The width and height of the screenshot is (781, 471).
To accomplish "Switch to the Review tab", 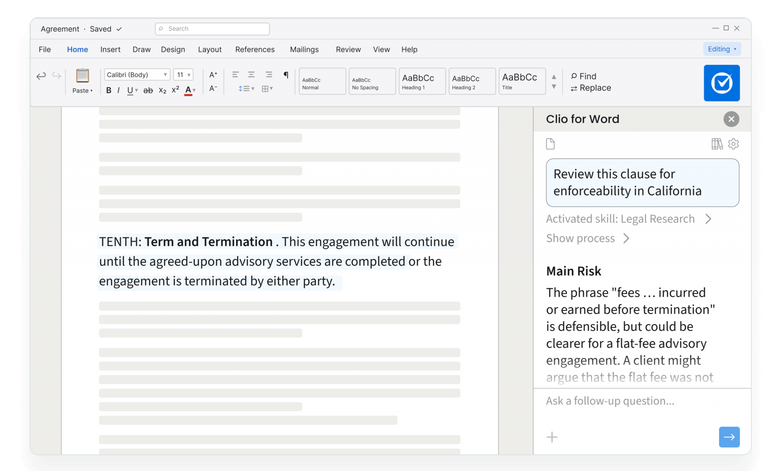I will pyautogui.click(x=348, y=49).
